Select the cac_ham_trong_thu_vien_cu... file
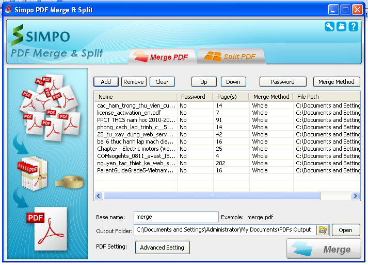The image size is (368, 265). tap(227, 105)
